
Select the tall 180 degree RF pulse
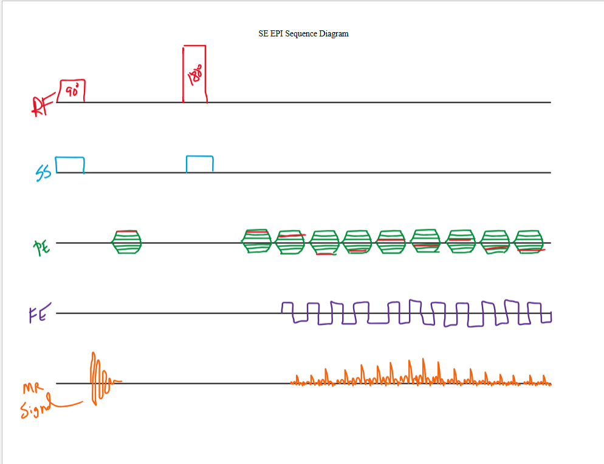pos(194,73)
